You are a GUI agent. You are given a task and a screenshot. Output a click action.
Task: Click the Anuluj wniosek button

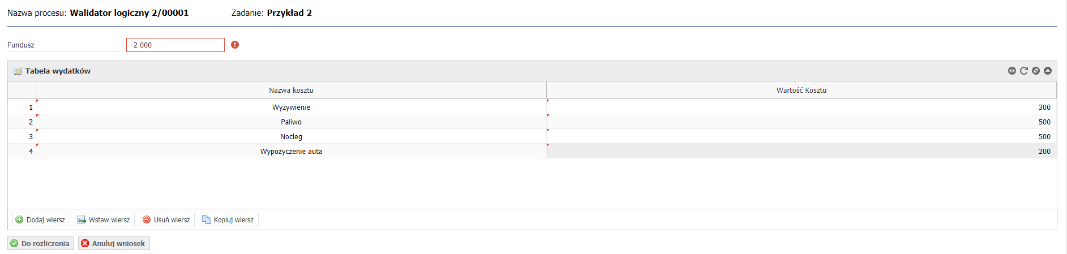tap(114, 243)
